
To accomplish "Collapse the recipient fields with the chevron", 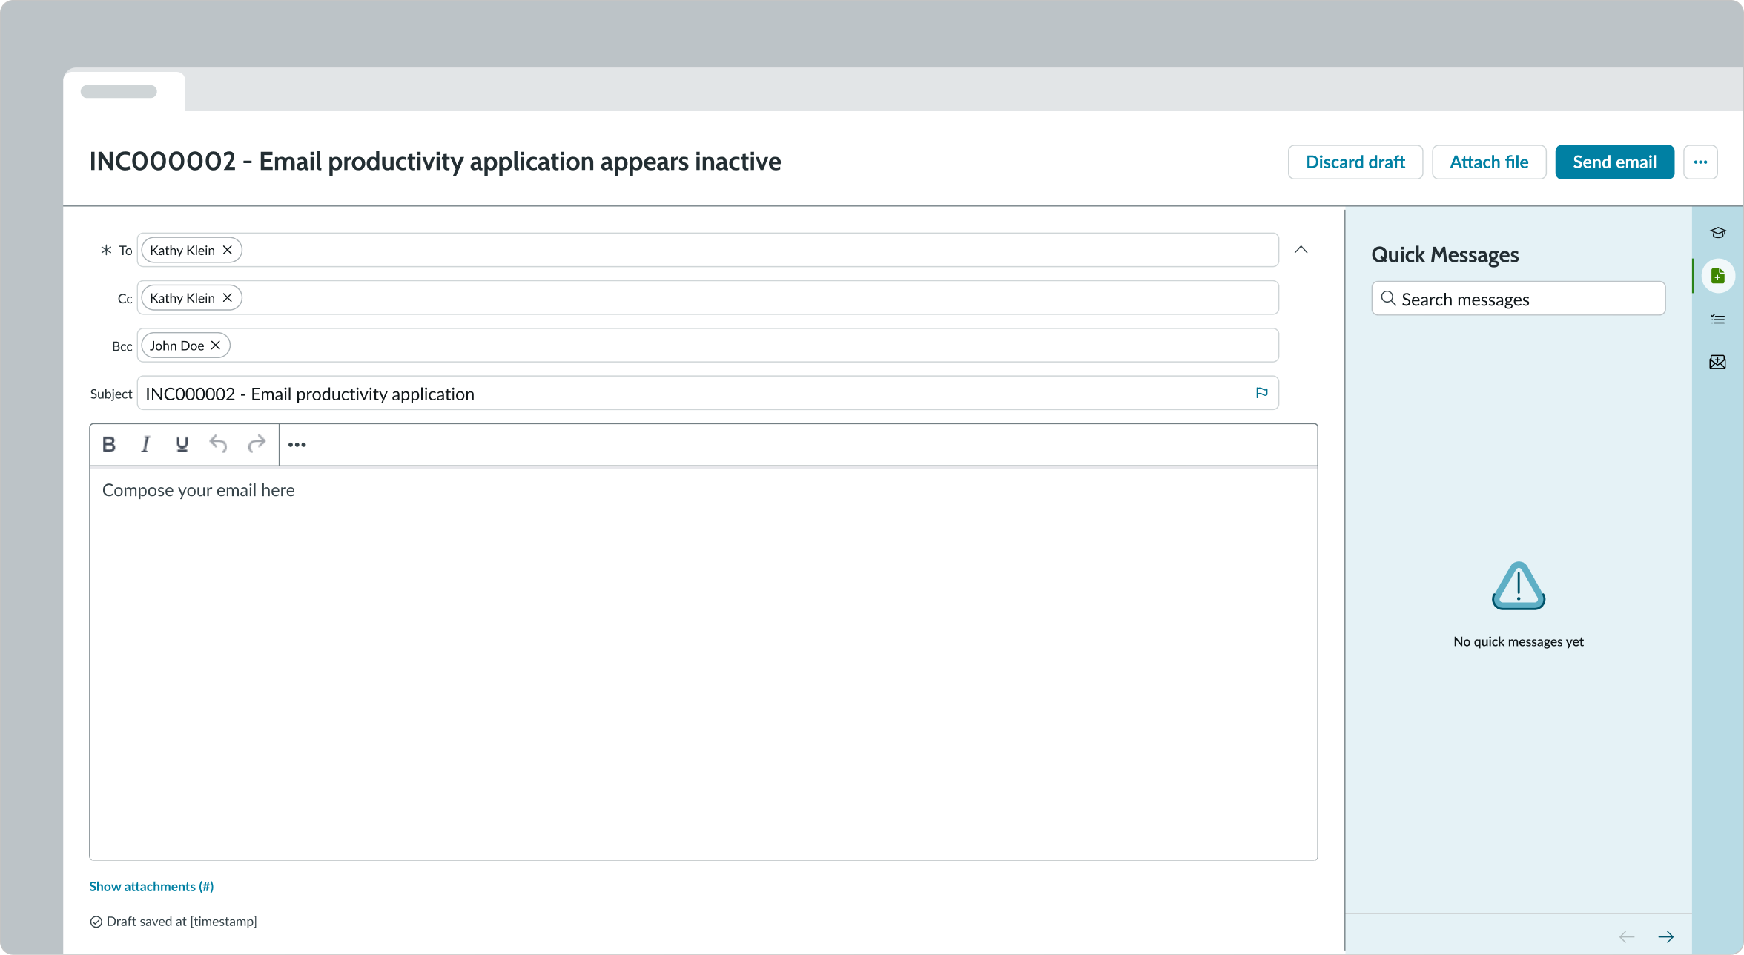I will [x=1301, y=250].
